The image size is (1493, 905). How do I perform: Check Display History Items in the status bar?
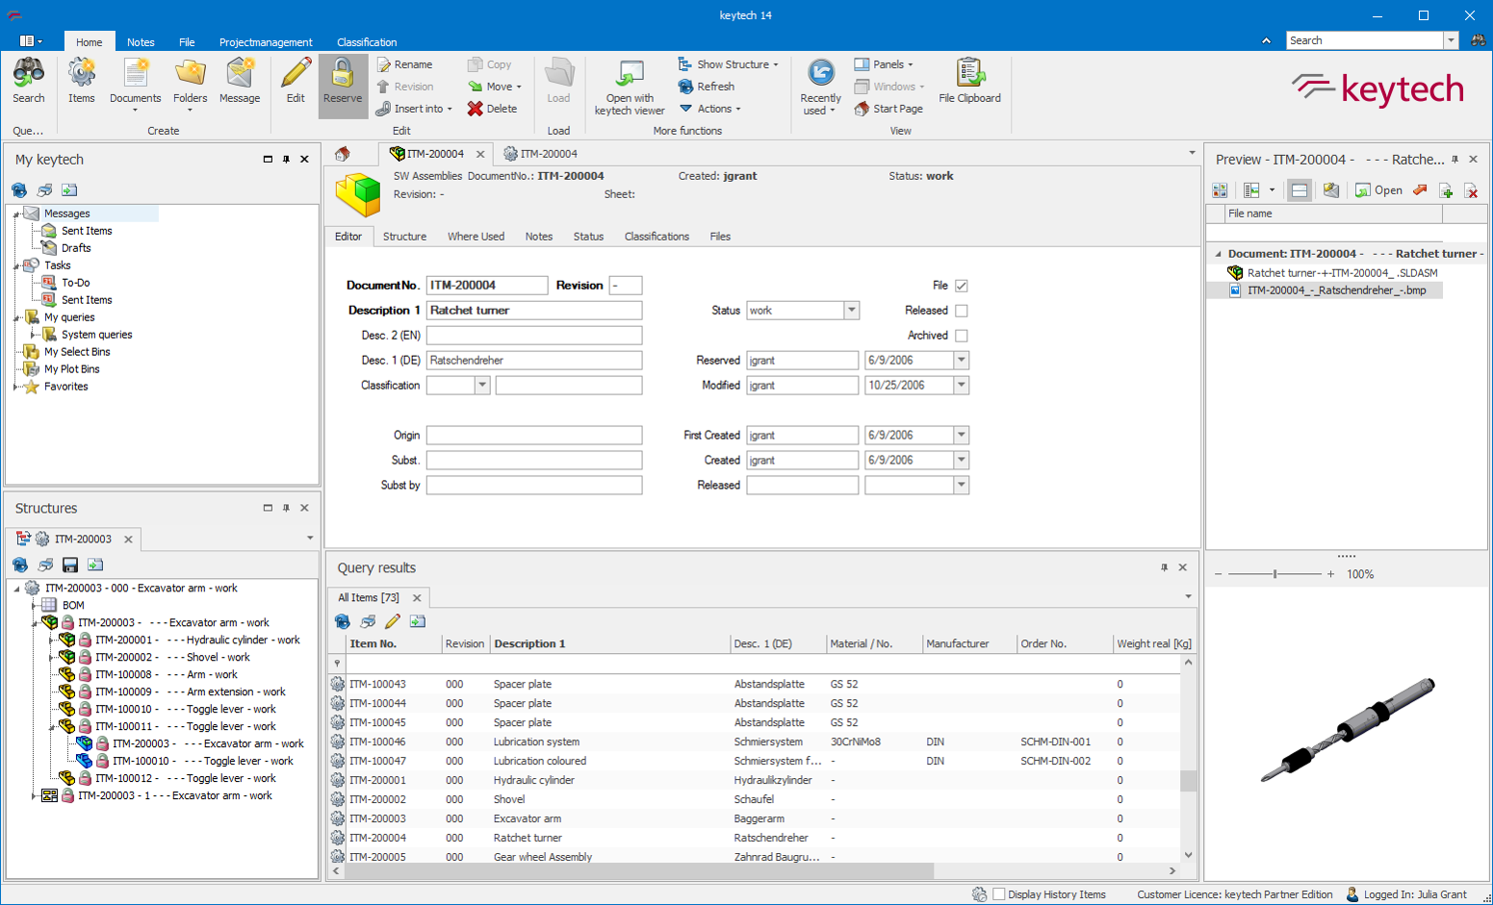click(998, 893)
